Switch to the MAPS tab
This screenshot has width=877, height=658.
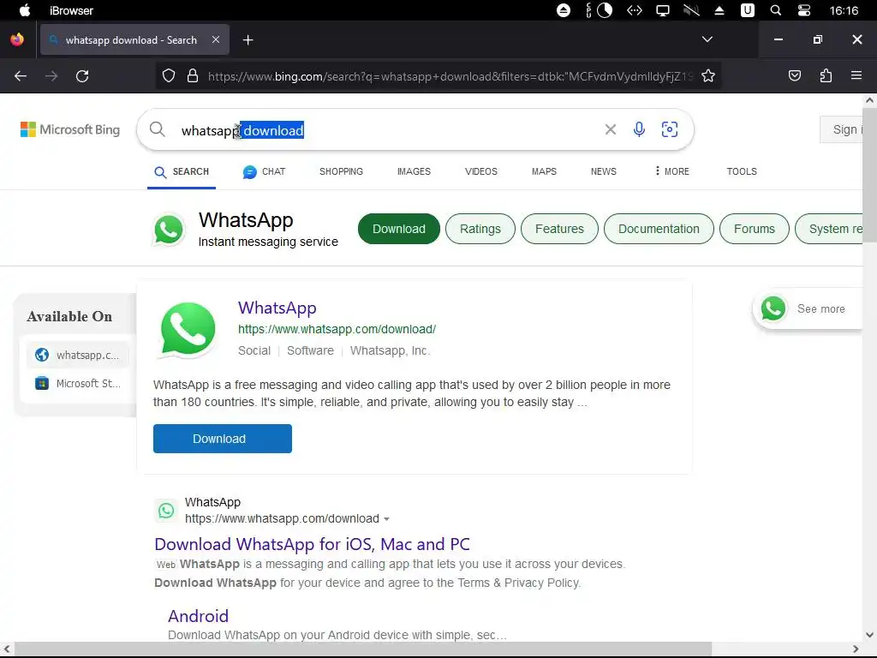pyautogui.click(x=544, y=171)
